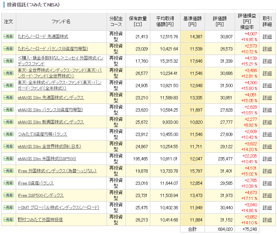Click 売却 for 野村つみたて外国株投信
This screenshot has width=277, height=234.
(9, 220)
